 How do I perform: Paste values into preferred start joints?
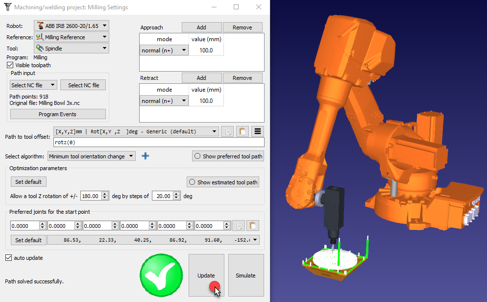point(252,226)
